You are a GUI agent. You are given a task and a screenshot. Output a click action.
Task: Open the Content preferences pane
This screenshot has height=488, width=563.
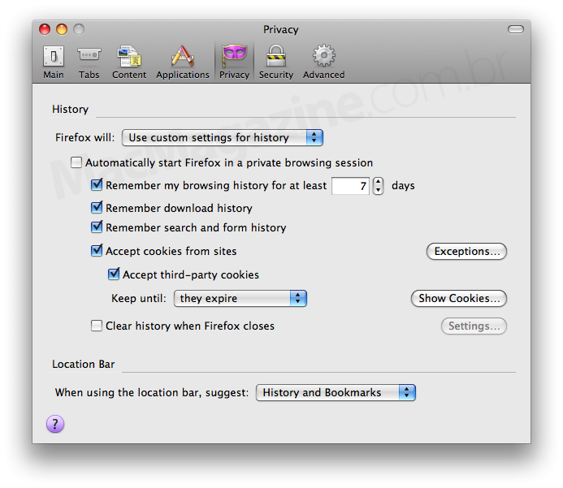click(x=129, y=62)
